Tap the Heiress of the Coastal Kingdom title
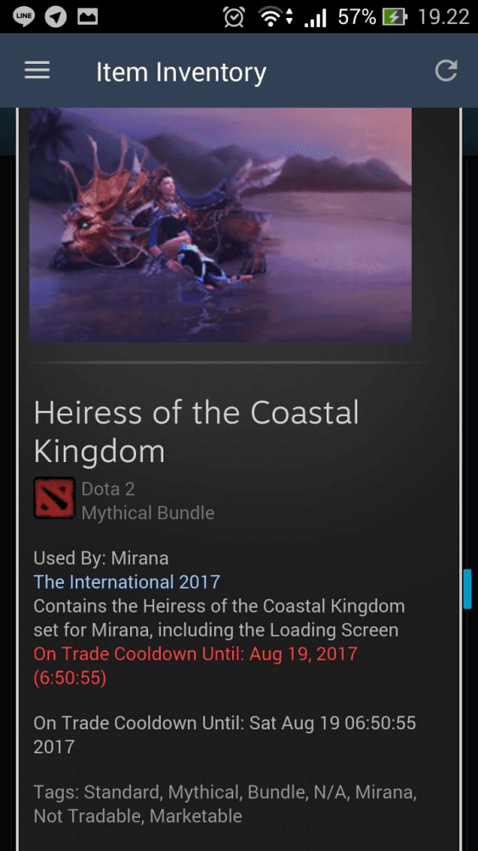Screen dimensions: 478x851 pyautogui.click(x=196, y=432)
